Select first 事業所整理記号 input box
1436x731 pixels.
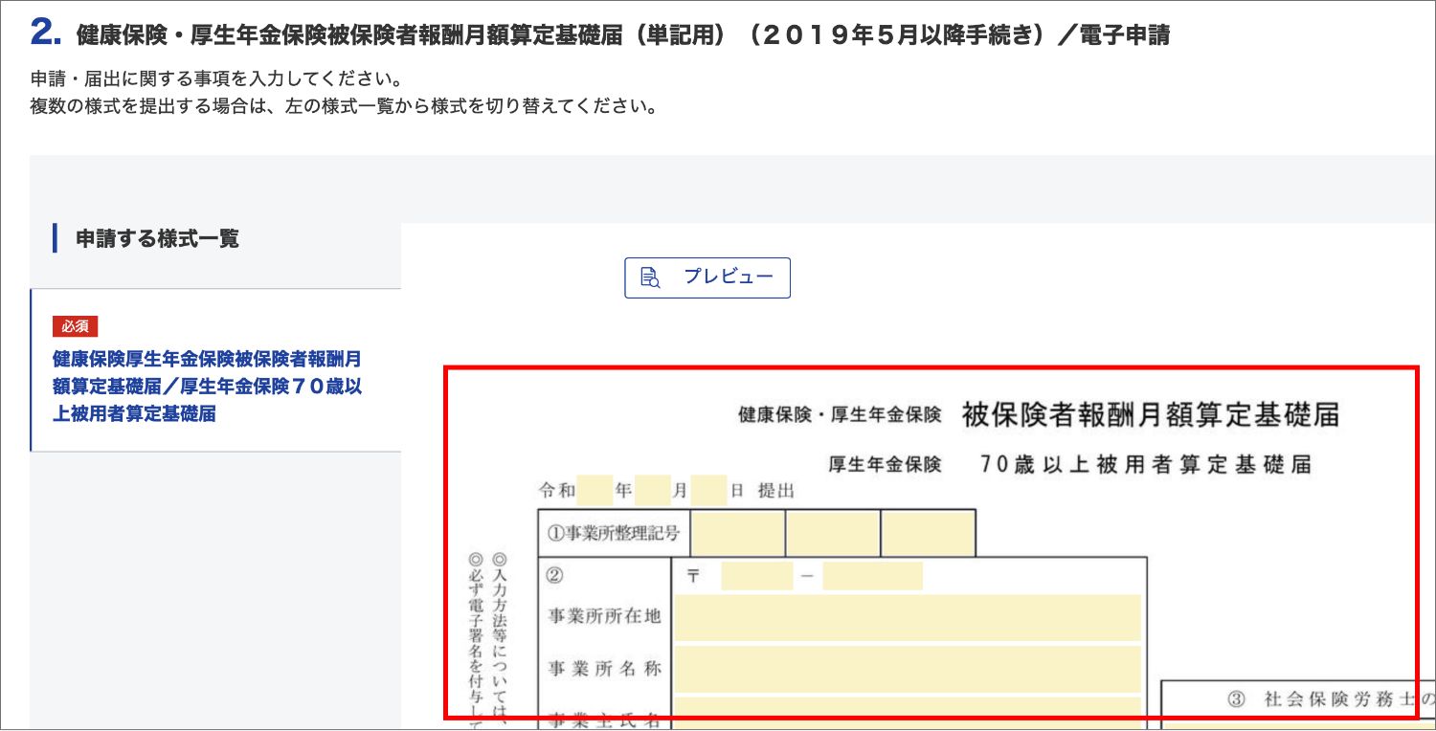(738, 533)
